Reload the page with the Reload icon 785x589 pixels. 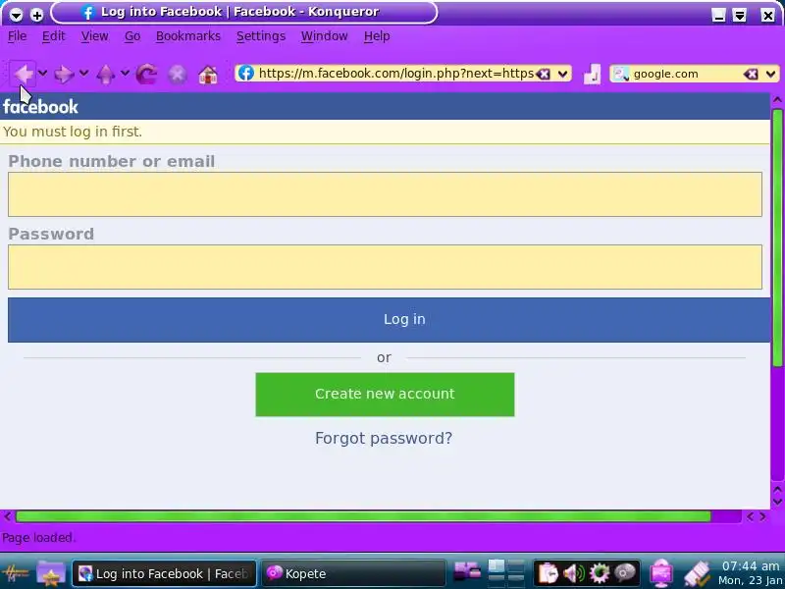point(146,75)
